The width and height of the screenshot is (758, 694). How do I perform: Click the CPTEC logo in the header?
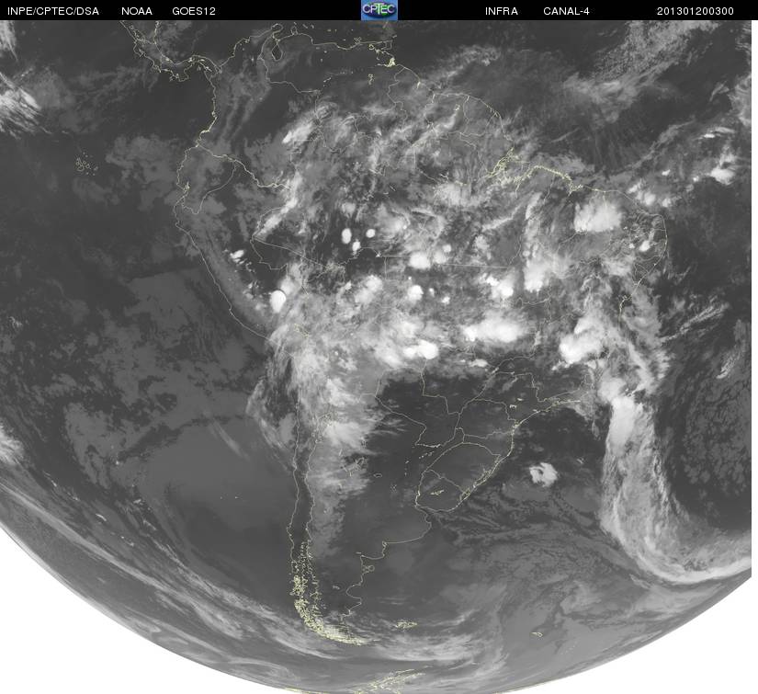[379, 10]
